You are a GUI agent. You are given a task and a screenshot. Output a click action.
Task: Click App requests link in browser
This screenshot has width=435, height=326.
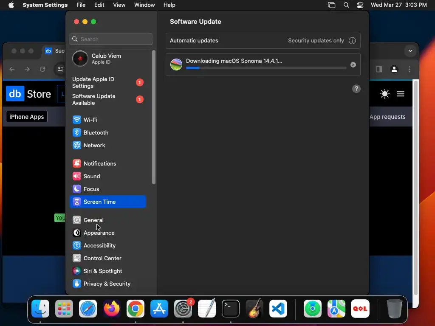387,117
